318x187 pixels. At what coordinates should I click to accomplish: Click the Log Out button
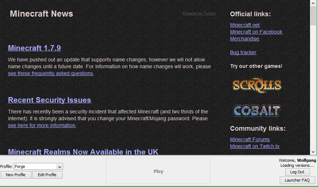pyautogui.click(x=297, y=172)
